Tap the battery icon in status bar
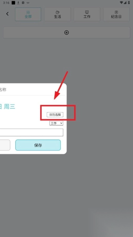The width and height of the screenshot is (133, 237). click(x=129, y=3)
